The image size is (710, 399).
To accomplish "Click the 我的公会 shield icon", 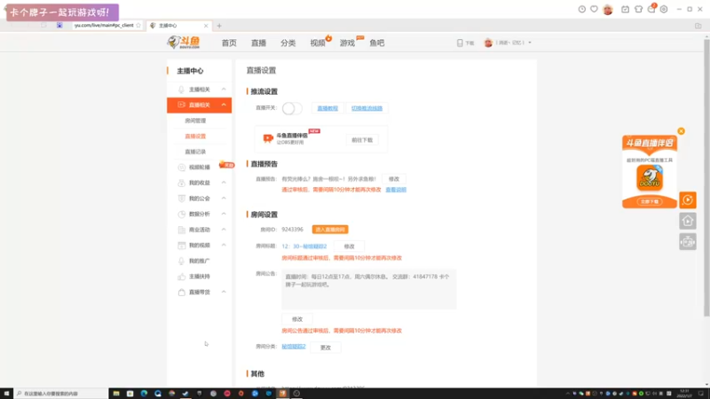I will 182,199.
